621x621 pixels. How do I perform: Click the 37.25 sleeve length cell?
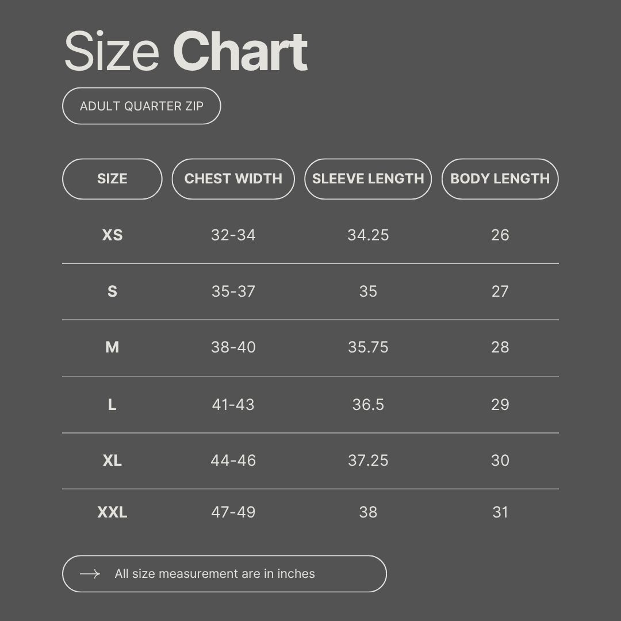pyautogui.click(x=368, y=461)
